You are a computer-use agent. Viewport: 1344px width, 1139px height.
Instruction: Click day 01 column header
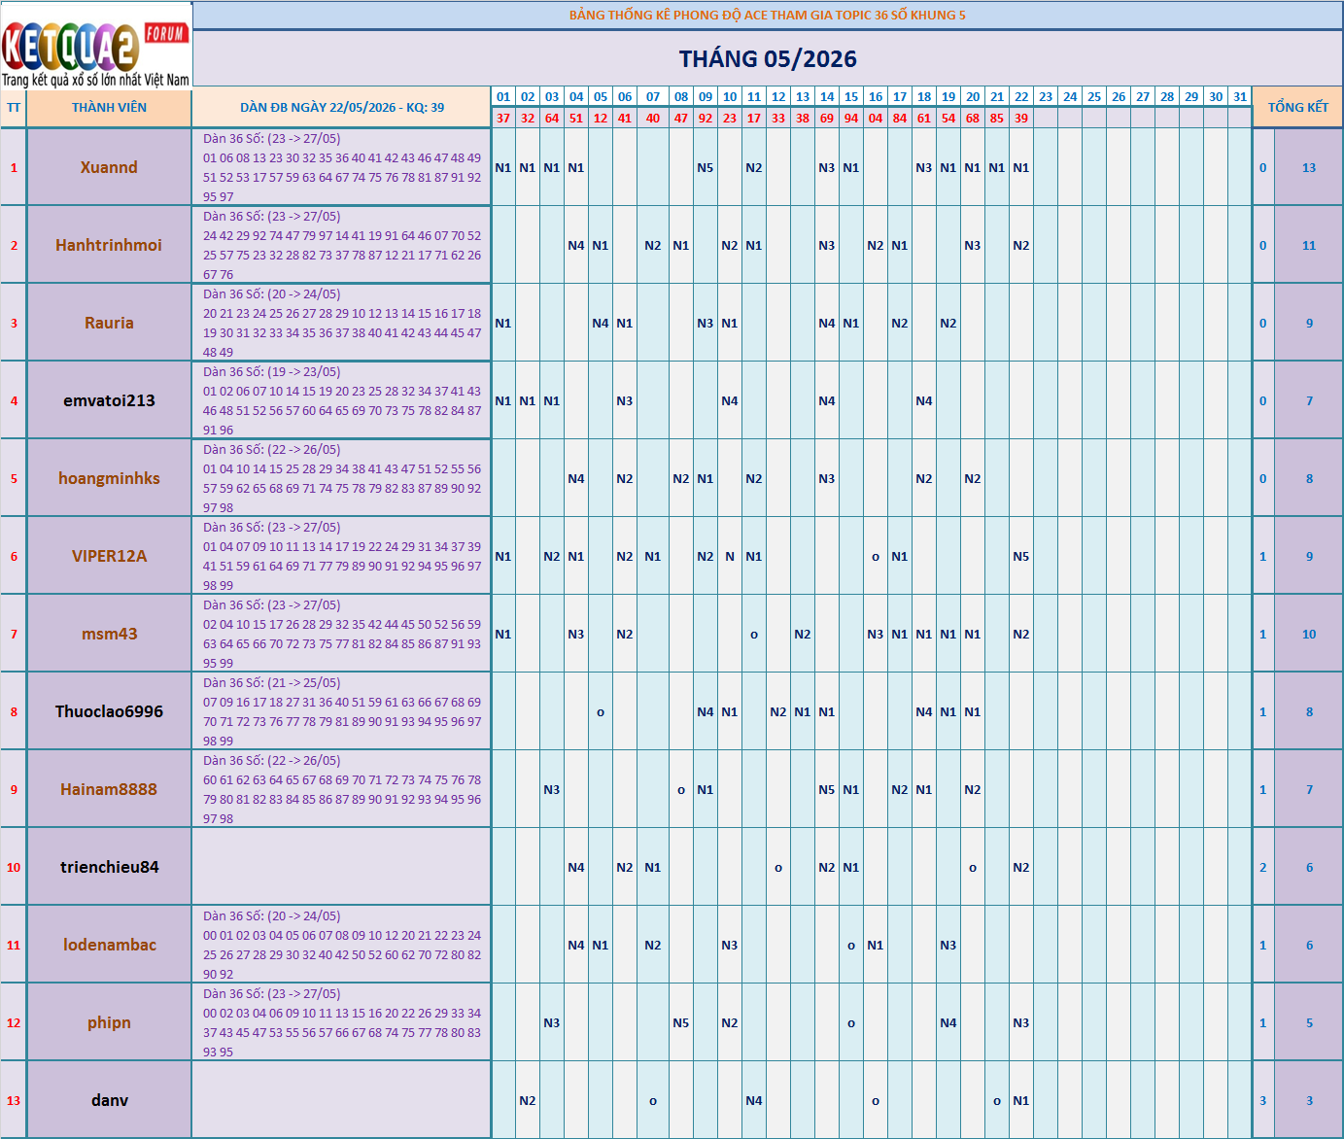[502, 96]
